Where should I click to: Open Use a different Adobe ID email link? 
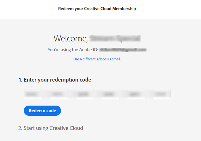tap(97, 59)
